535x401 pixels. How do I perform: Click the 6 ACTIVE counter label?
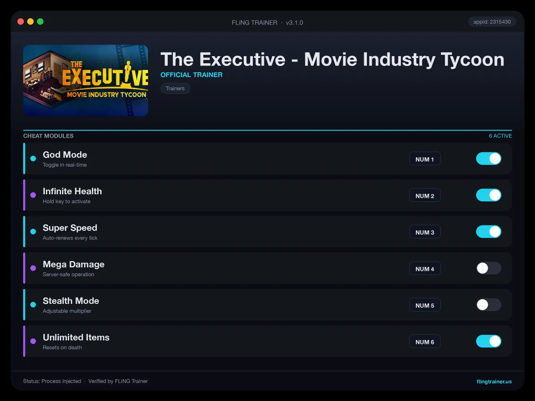click(500, 136)
